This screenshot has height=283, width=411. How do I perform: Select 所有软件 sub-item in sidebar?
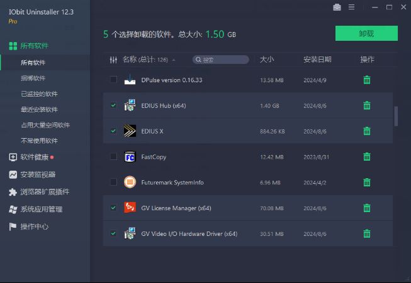pyautogui.click(x=33, y=63)
